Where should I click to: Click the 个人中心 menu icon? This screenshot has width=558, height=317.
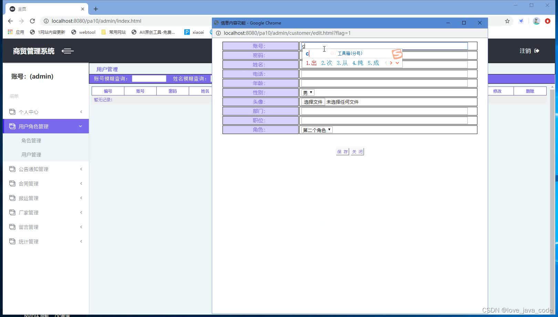coord(12,112)
